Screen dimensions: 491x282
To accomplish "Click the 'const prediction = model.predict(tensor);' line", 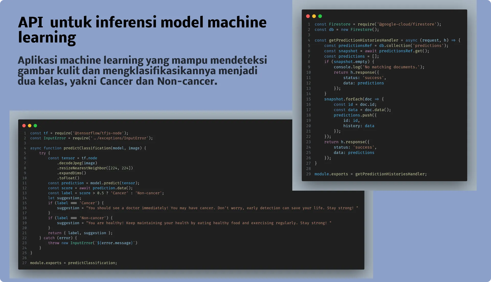I will coord(94,183).
